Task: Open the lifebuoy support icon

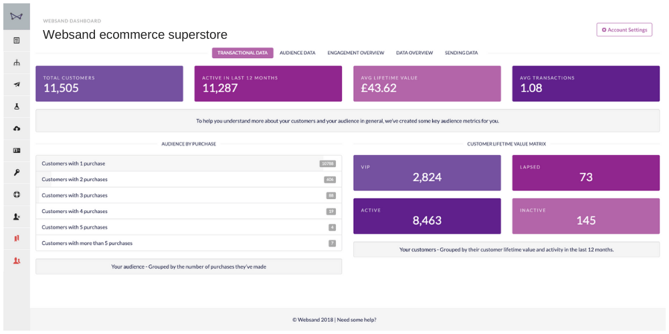Action: point(17,194)
